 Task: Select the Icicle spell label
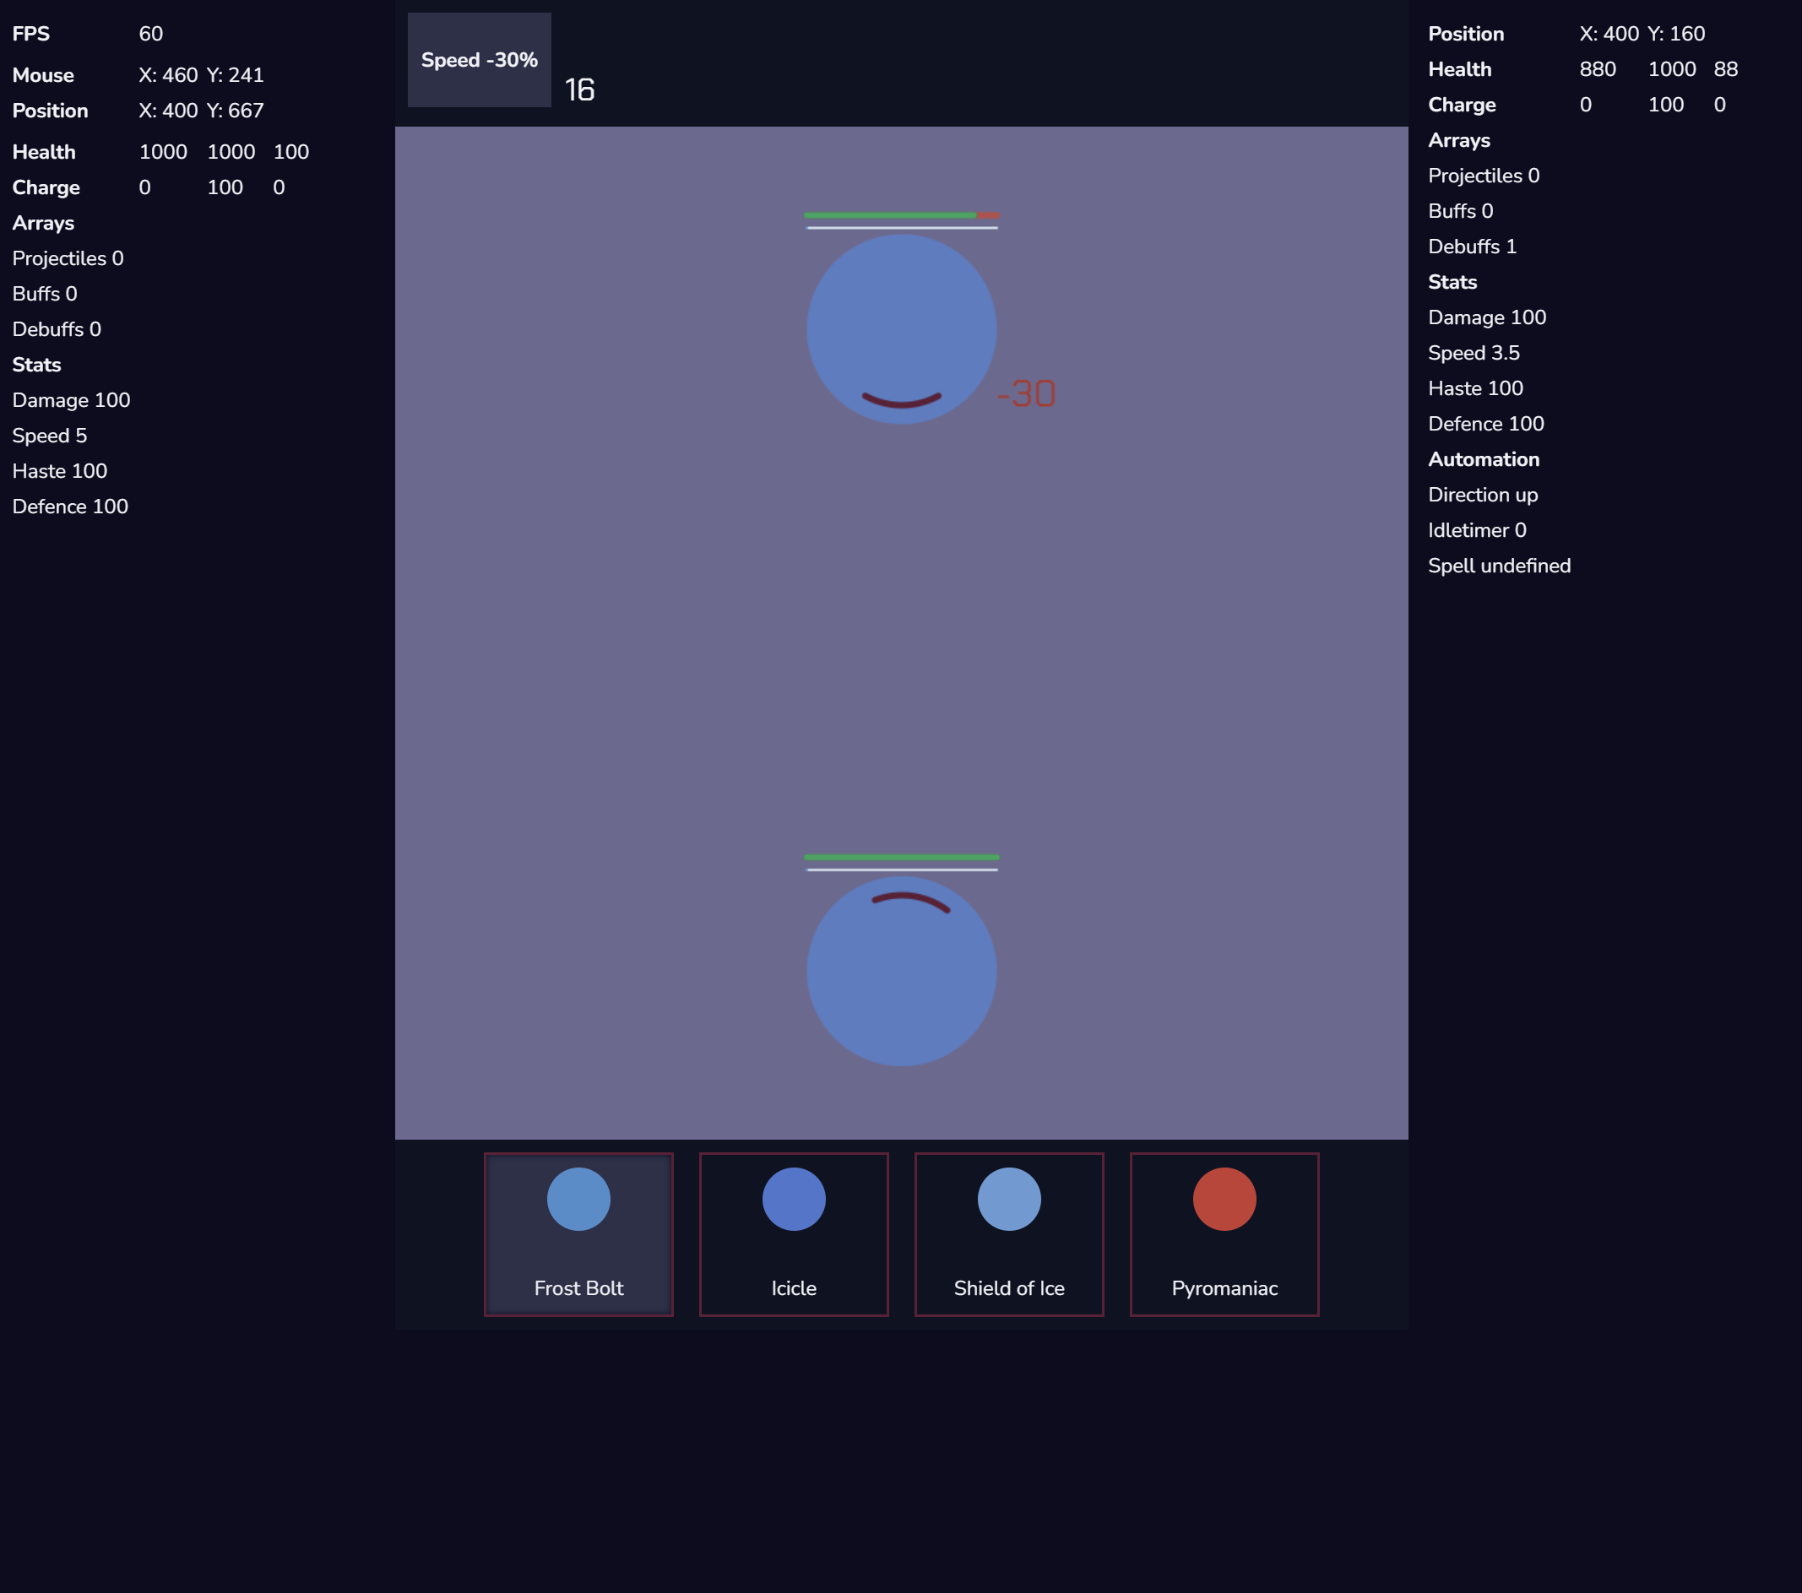pyautogui.click(x=794, y=1288)
